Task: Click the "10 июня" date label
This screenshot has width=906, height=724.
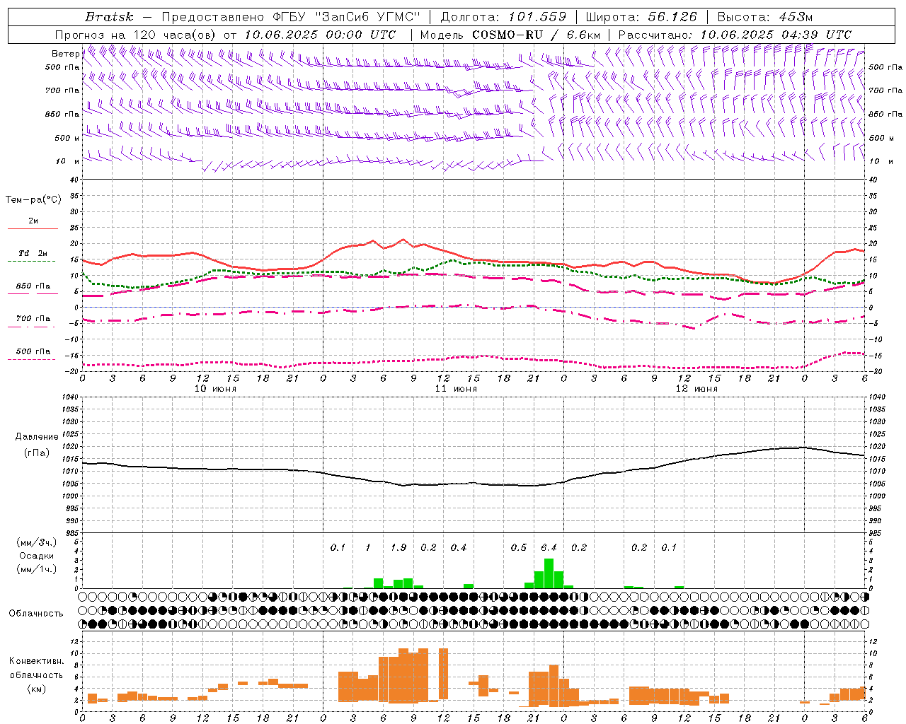Action: (x=215, y=389)
